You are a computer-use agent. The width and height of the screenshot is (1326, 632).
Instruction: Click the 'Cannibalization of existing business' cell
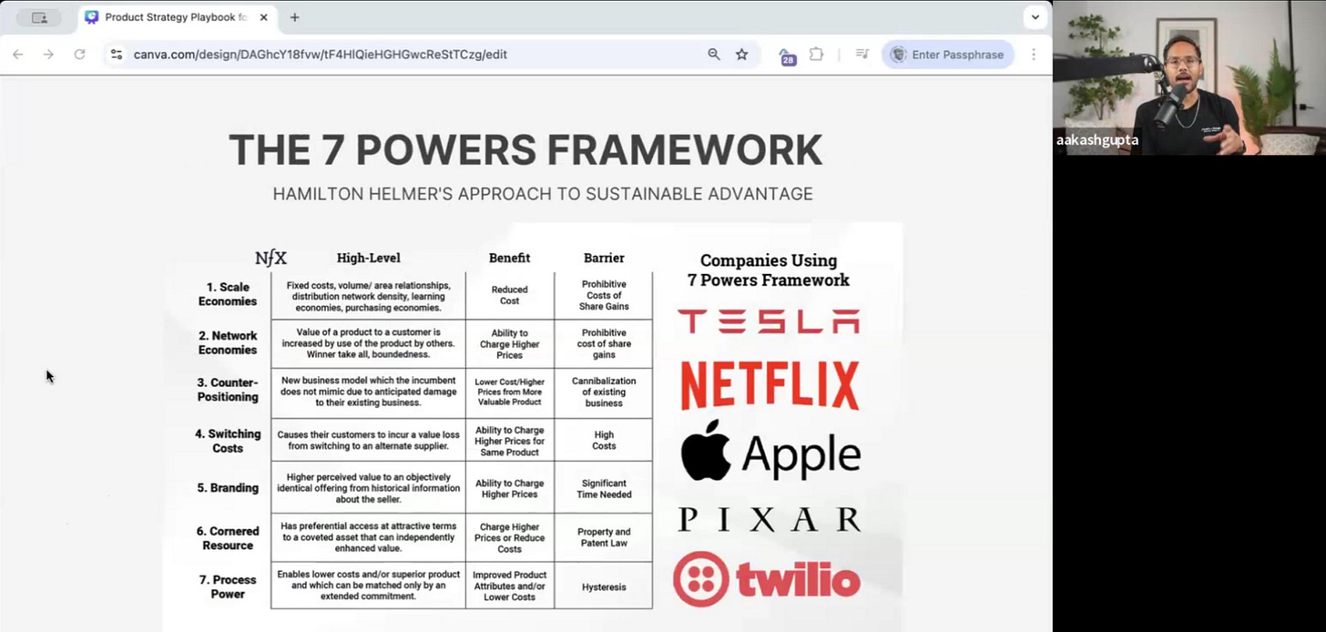[x=604, y=392]
